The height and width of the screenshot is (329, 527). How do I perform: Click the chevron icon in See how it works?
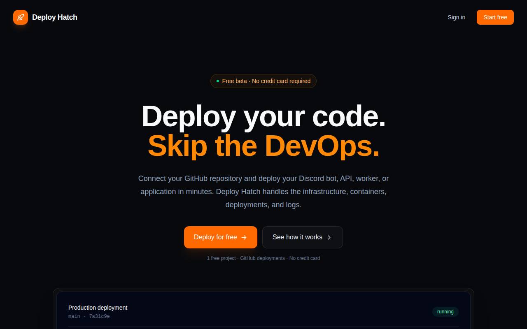tap(329, 237)
